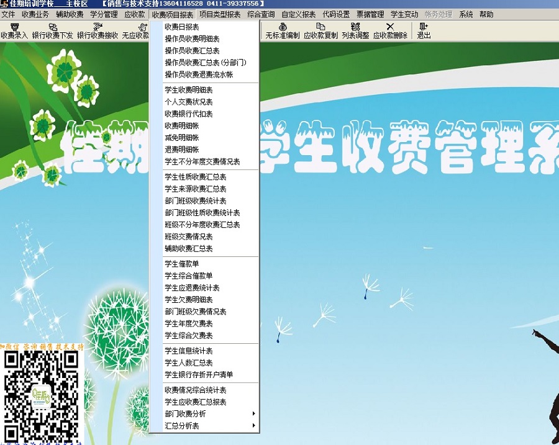The width and height of the screenshot is (559, 445).
Task: Select 收费日报表 from the menu
Action: point(181,27)
